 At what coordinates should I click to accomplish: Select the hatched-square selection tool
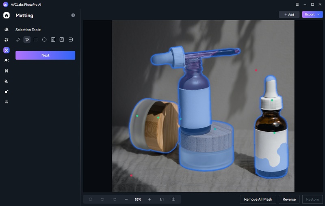[x=62, y=39]
